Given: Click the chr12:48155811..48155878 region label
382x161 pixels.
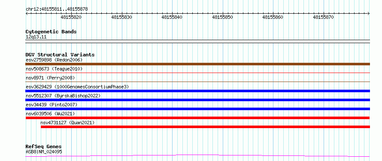Looking at the screenshot, I should pos(57,9).
